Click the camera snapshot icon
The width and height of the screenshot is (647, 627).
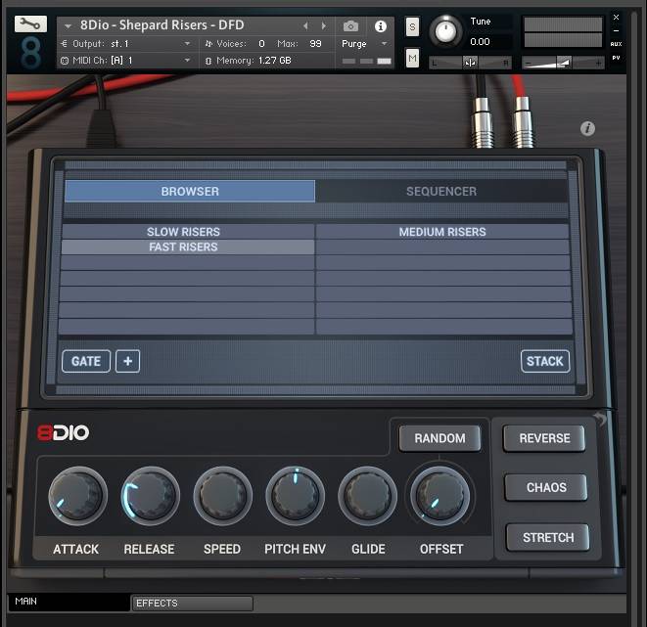pos(350,25)
